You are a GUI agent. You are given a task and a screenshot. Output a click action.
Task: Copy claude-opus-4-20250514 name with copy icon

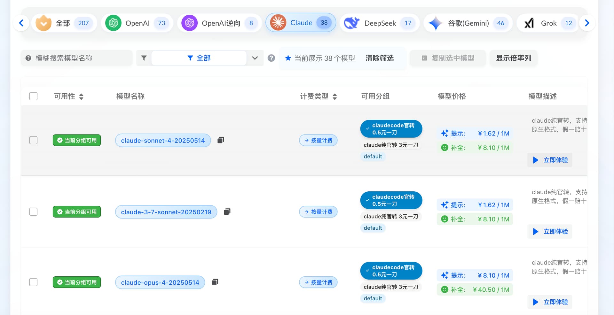tap(215, 282)
